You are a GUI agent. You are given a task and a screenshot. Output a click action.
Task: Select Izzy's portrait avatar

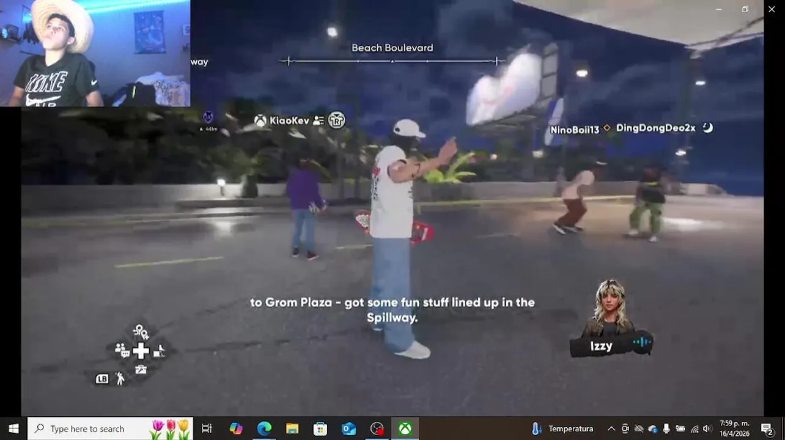[610, 307]
